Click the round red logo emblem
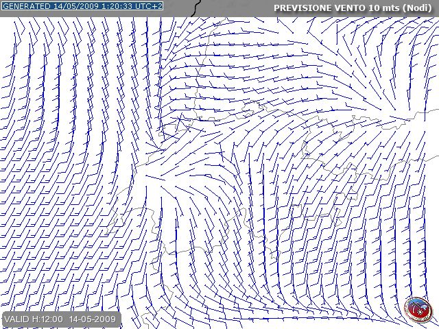 418,310
